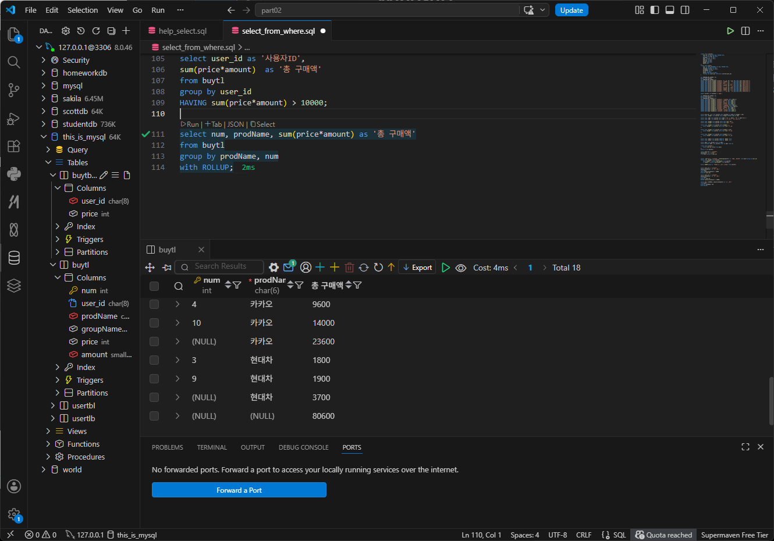
Task: Expand the Security tree node
Action: click(44, 60)
